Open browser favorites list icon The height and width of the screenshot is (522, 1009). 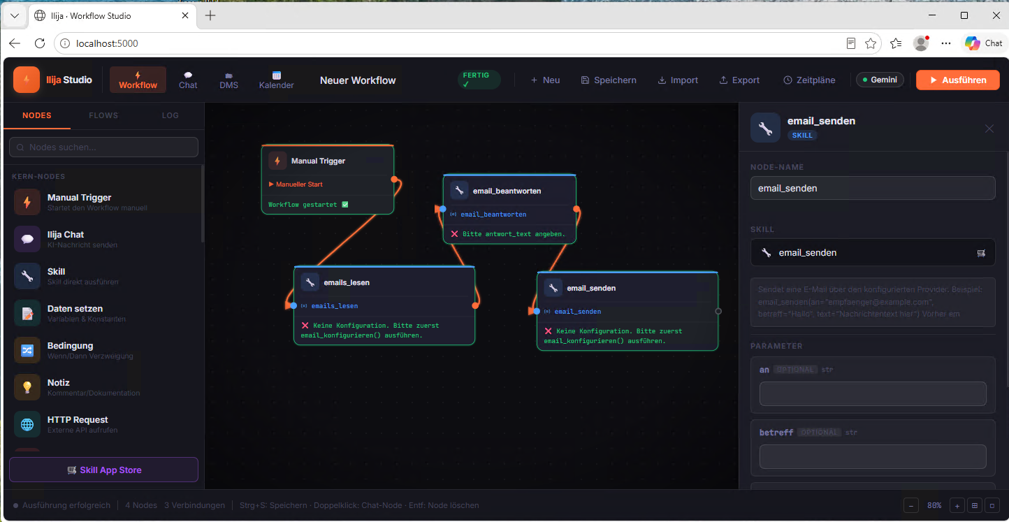point(896,43)
